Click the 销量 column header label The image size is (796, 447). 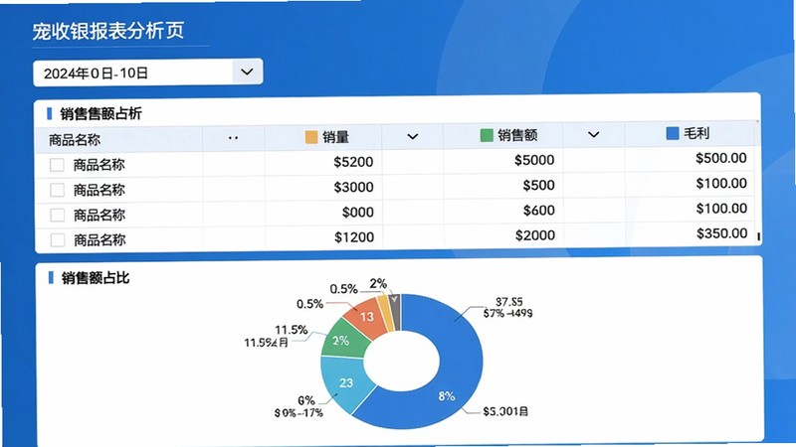pos(335,137)
